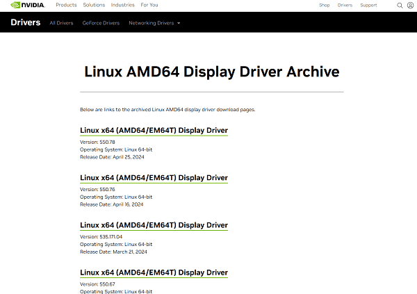Open the search magnifier icon
Image resolution: width=417 pixels, height=294 pixels.
point(400,6)
